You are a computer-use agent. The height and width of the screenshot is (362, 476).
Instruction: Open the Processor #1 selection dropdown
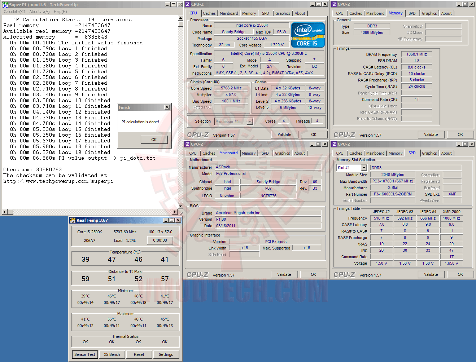click(250, 122)
